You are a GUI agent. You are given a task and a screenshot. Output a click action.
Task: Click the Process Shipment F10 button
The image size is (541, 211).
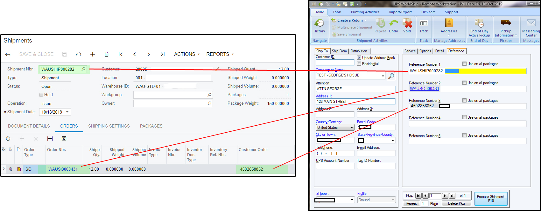490,199
